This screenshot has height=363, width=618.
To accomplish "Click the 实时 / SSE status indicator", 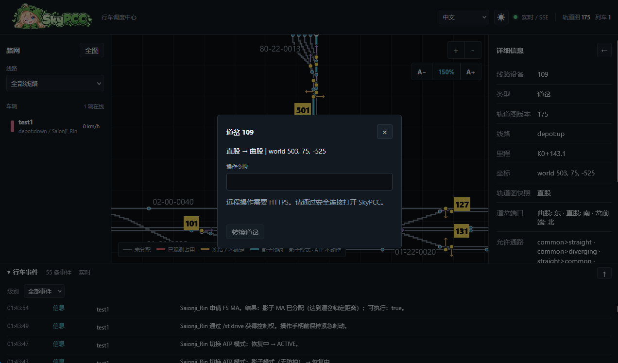I will (531, 17).
